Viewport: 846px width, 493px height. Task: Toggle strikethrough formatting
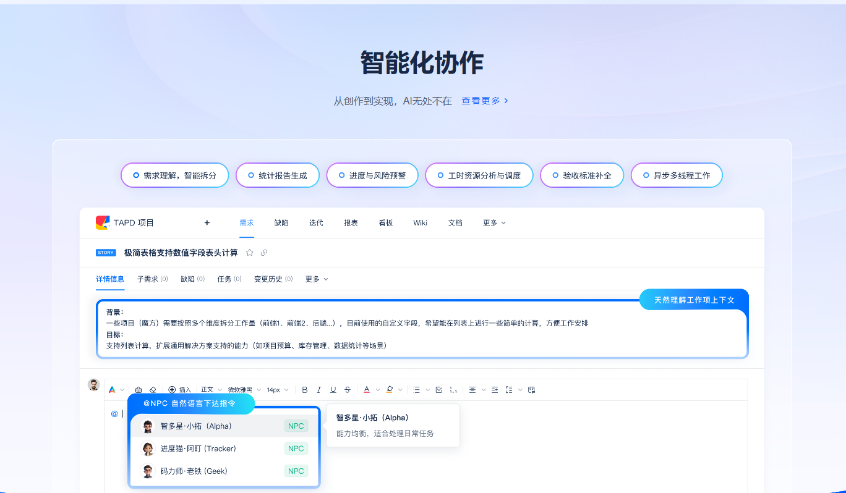[x=348, y=390]
